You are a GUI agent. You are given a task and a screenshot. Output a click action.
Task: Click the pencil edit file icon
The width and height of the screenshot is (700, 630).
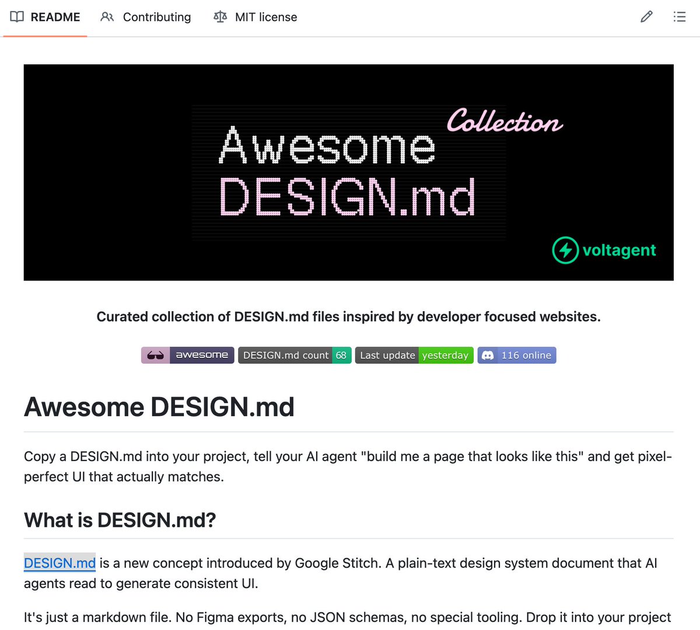[646, 17]
